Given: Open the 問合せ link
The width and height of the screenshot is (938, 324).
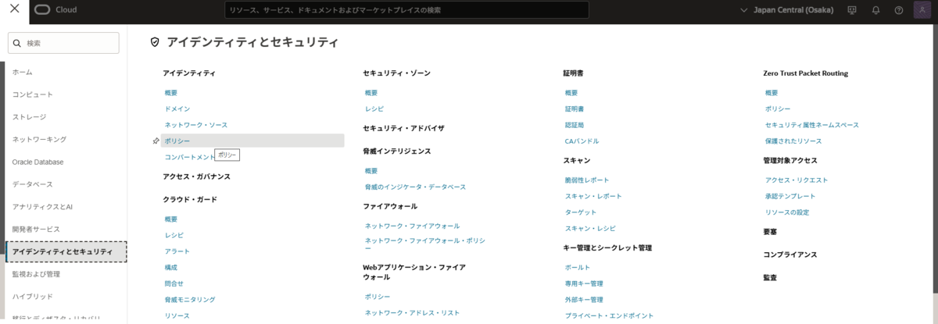Looking at the screenshot, I should tap(174, 283).
